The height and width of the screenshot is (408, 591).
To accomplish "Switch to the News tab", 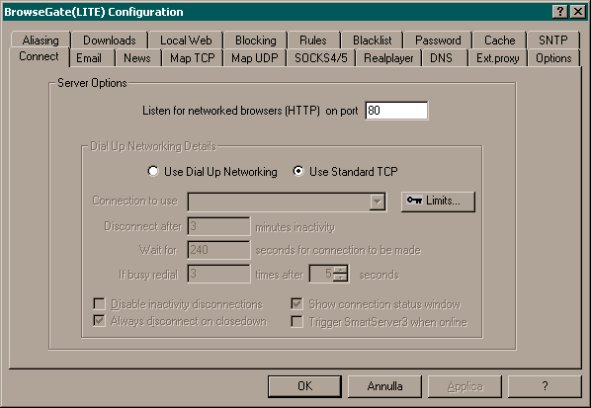I will tap(137, 58).
